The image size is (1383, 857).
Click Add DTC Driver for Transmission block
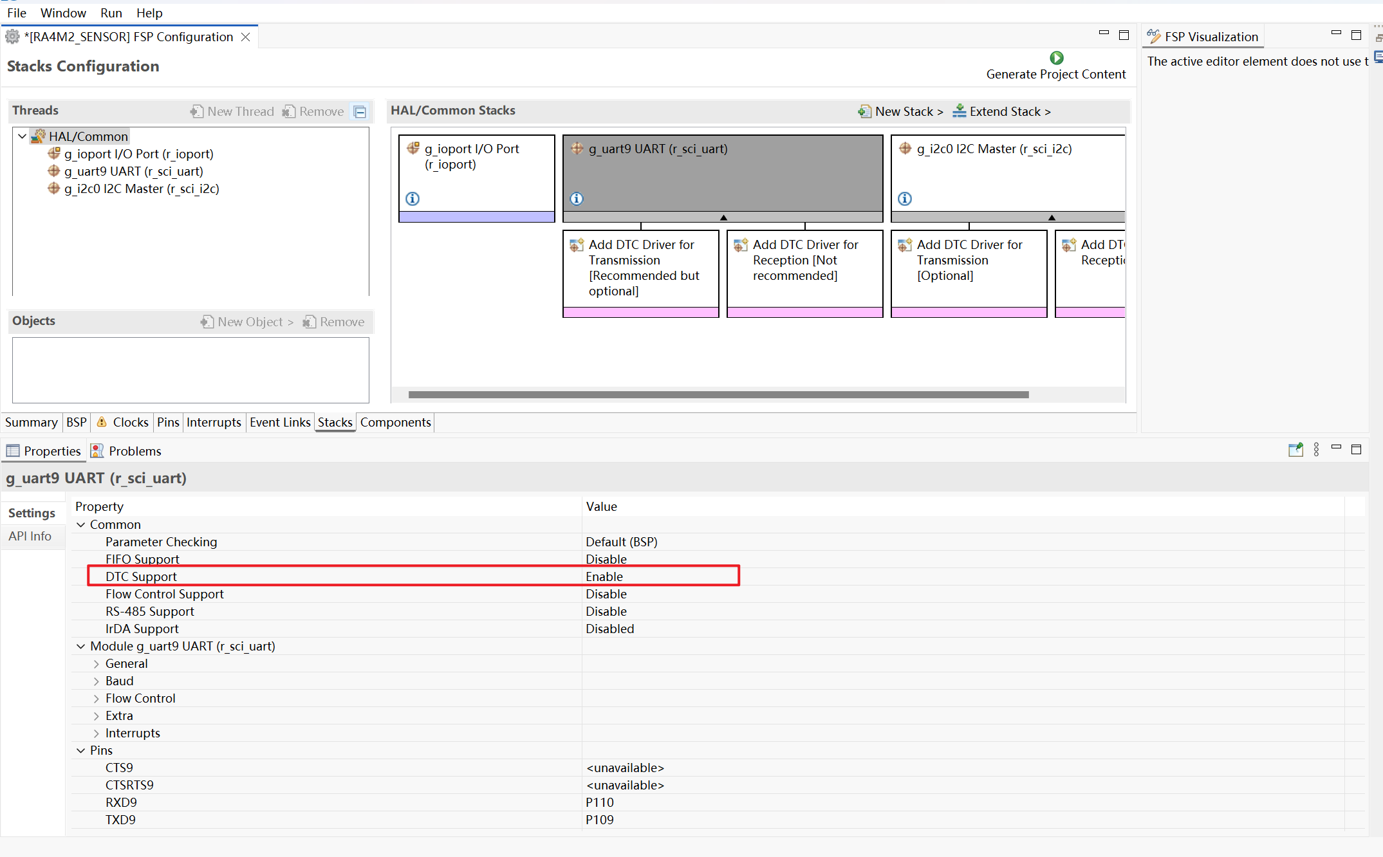coord(640,268)
